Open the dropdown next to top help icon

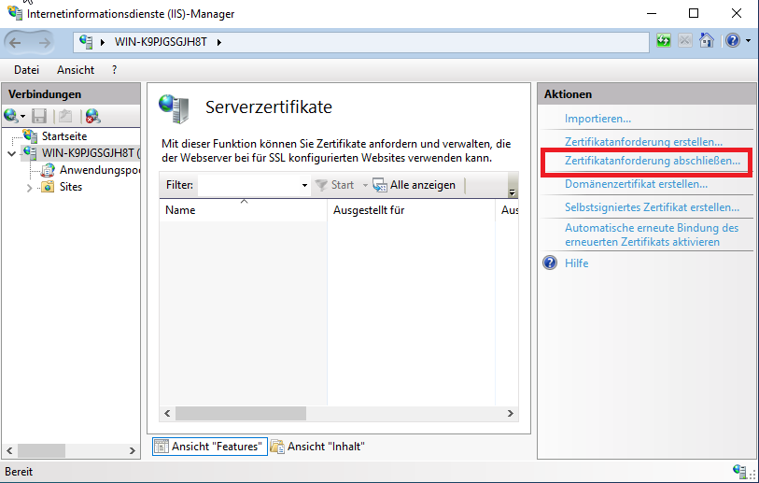click(x=747, y=42)
